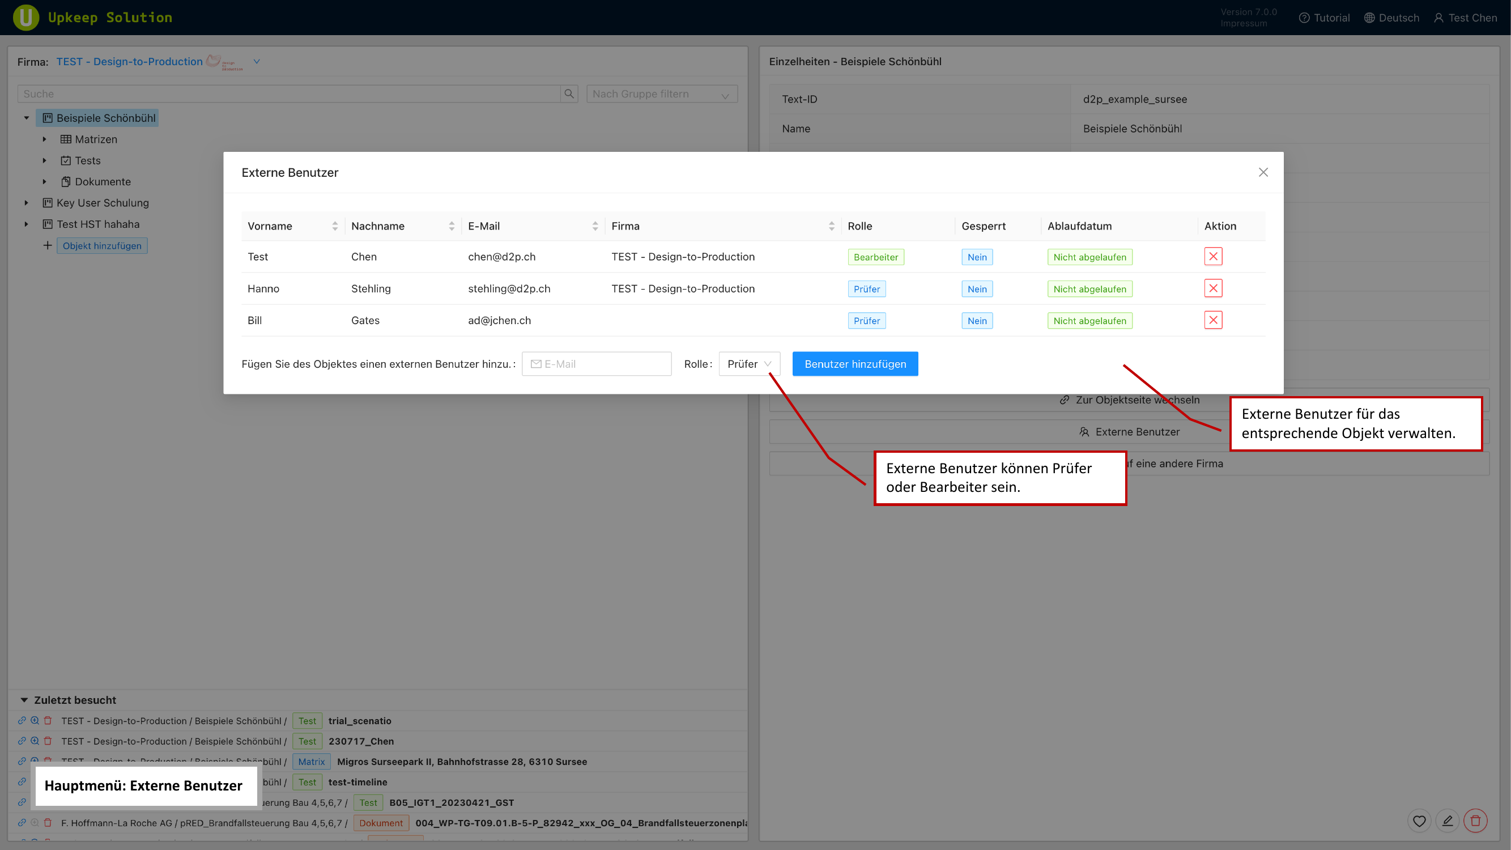
Task: Click the search magnifier in the Suche field
Action: 568,93
